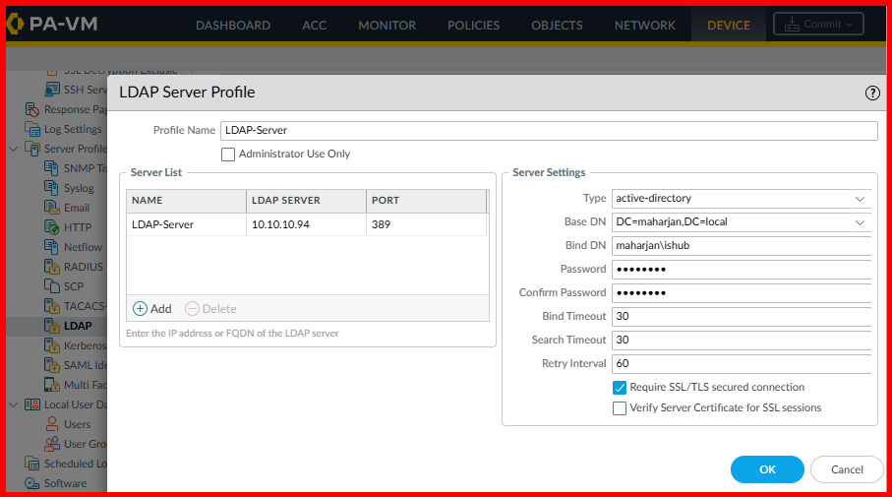
Task: Click the Users icon in sidebar
Action: click(55, 424)
